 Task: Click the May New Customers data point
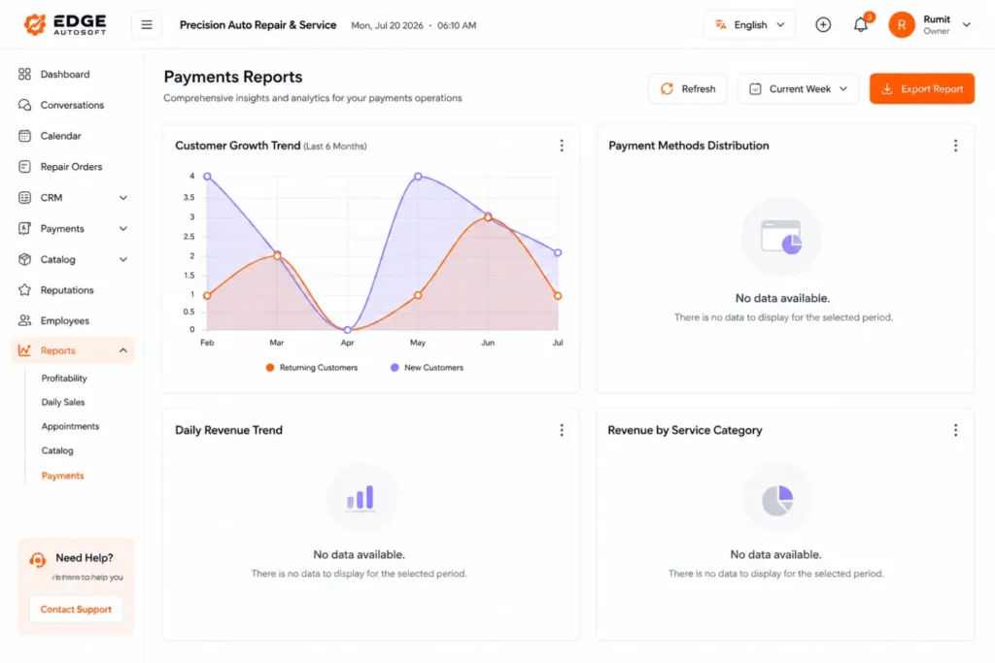click(x=418, y=177)
